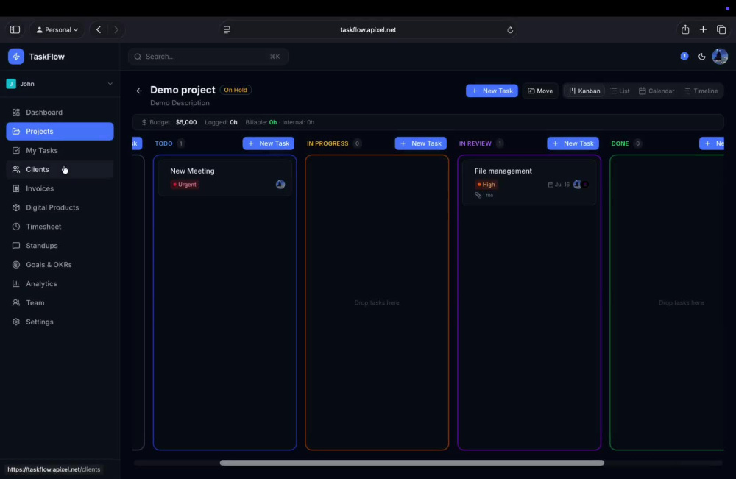Click the dollar budget icon

144,122
